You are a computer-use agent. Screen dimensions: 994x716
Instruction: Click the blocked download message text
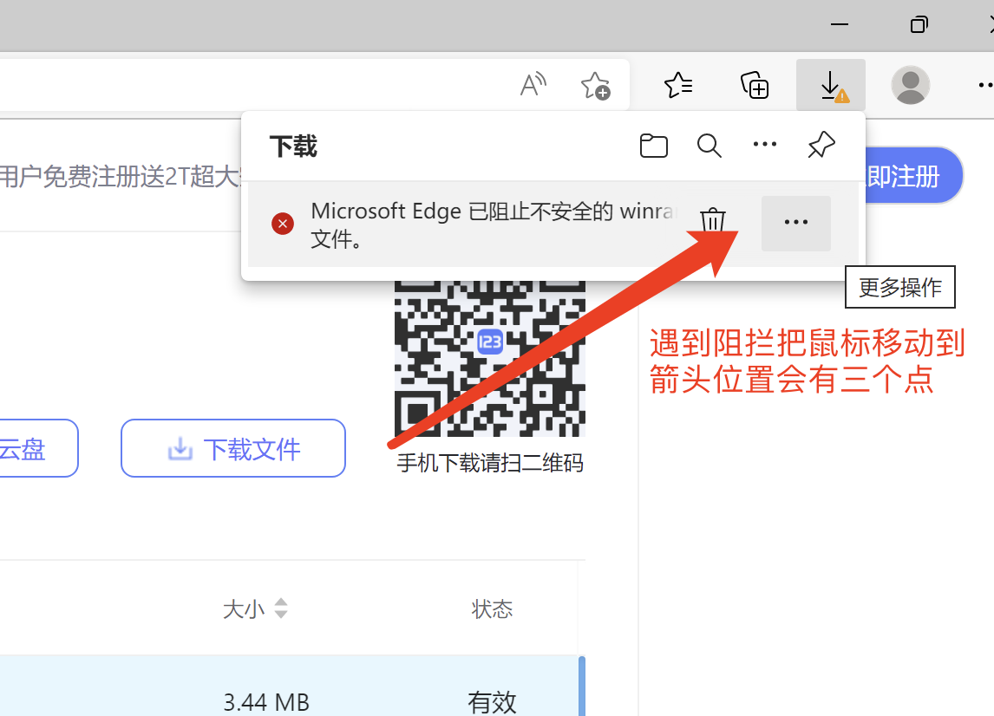[494, 225]
